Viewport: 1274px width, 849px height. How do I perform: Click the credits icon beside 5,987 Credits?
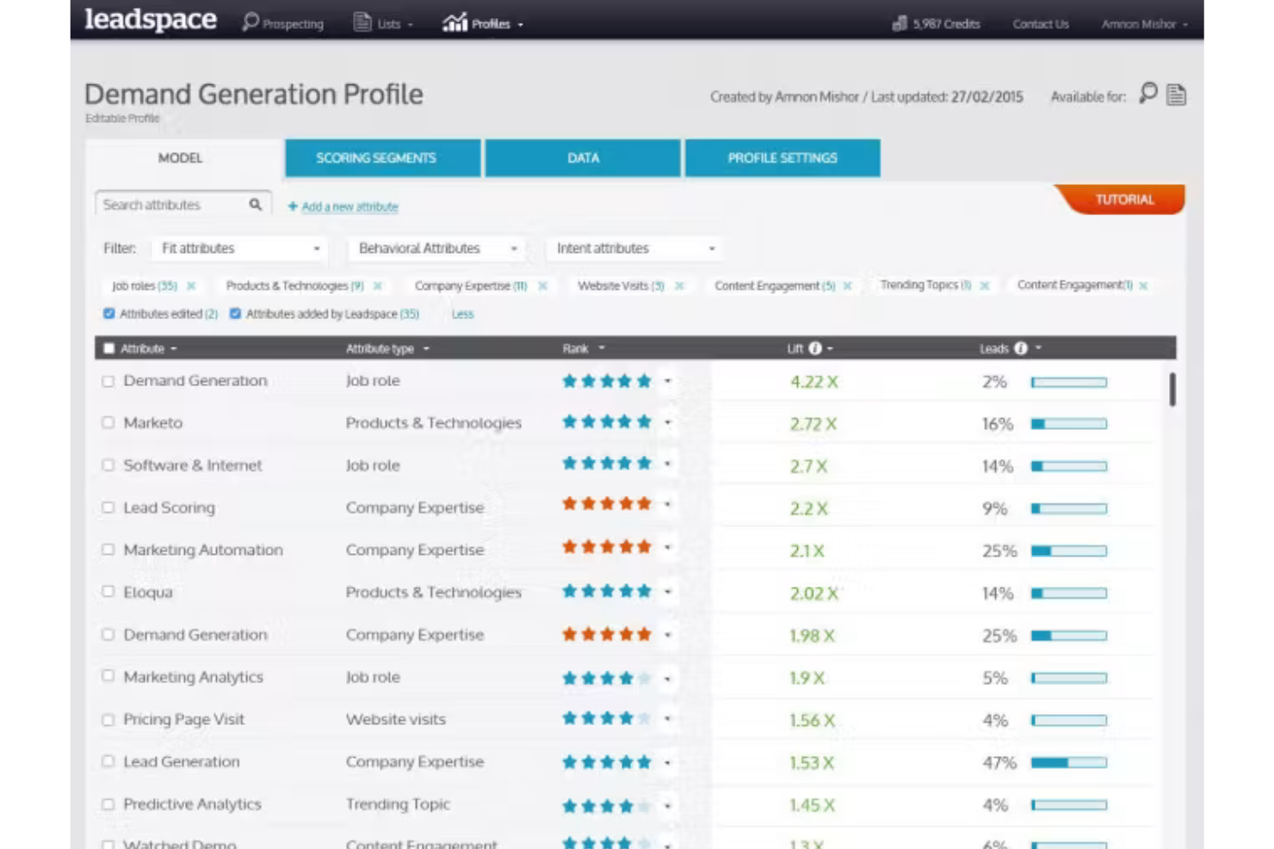pyautogui.click(x=900, y=23)
